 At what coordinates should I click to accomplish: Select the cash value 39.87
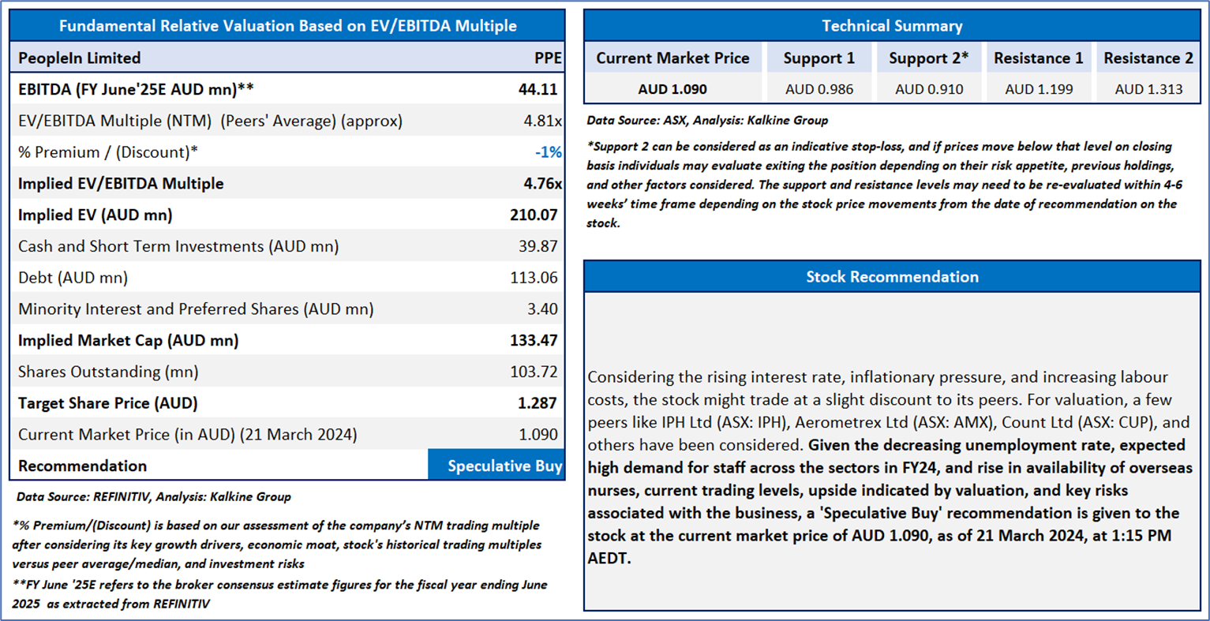(538, 246)
